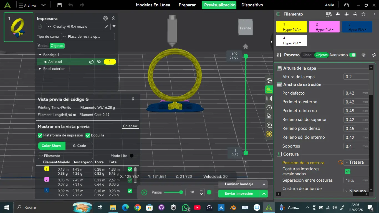
Task: Remove a filament with minus icon
Action: click(355, 14)
